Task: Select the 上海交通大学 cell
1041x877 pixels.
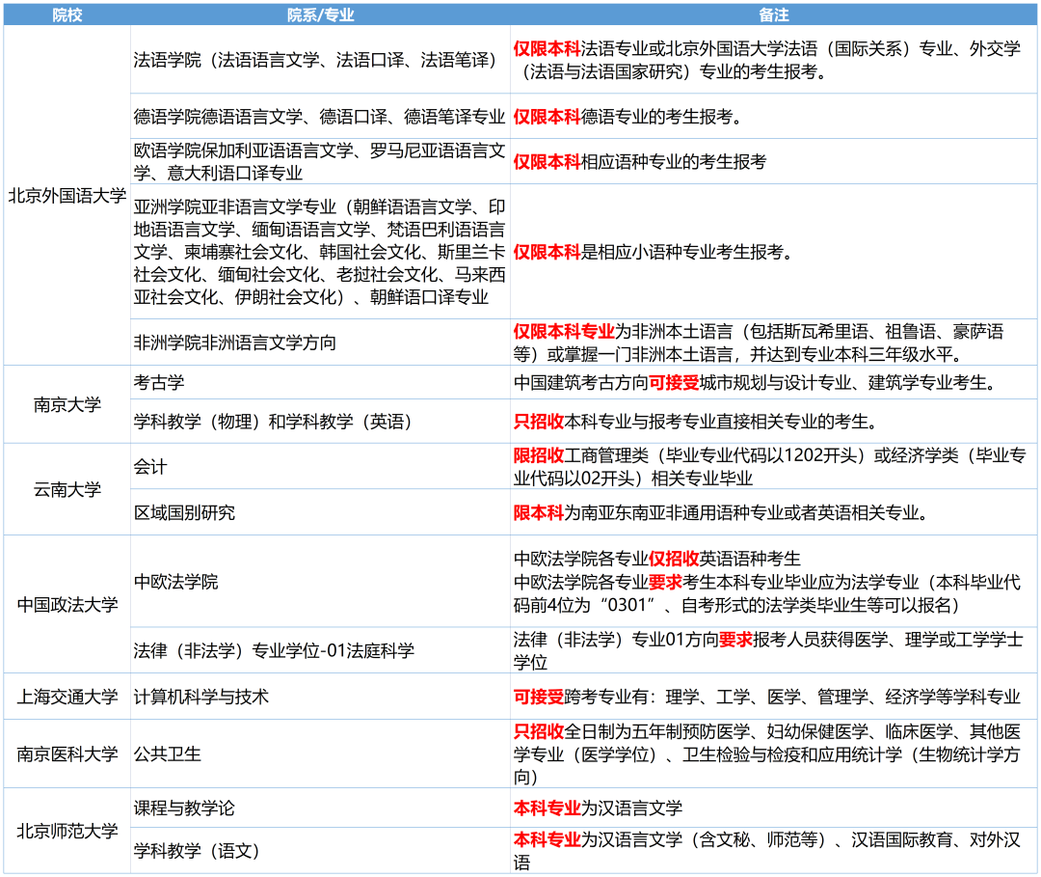Action: tap(67, 697)
